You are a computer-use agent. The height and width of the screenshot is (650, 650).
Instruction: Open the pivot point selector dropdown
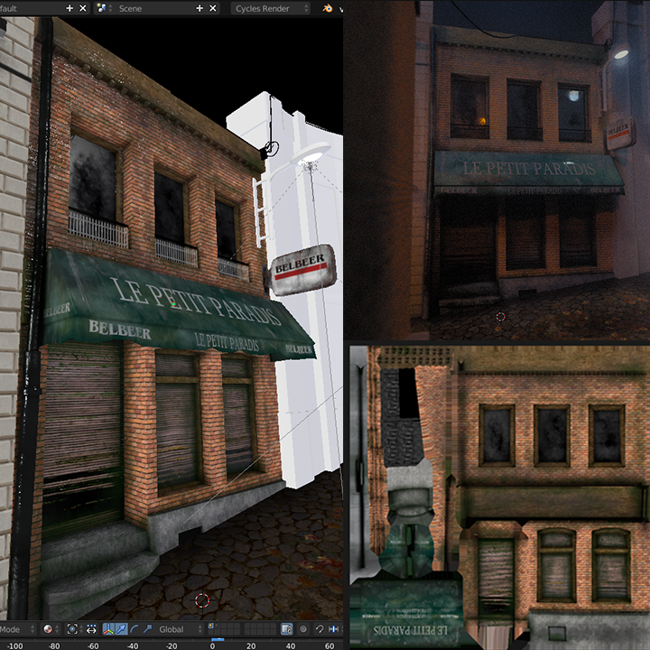coord(74,628)
